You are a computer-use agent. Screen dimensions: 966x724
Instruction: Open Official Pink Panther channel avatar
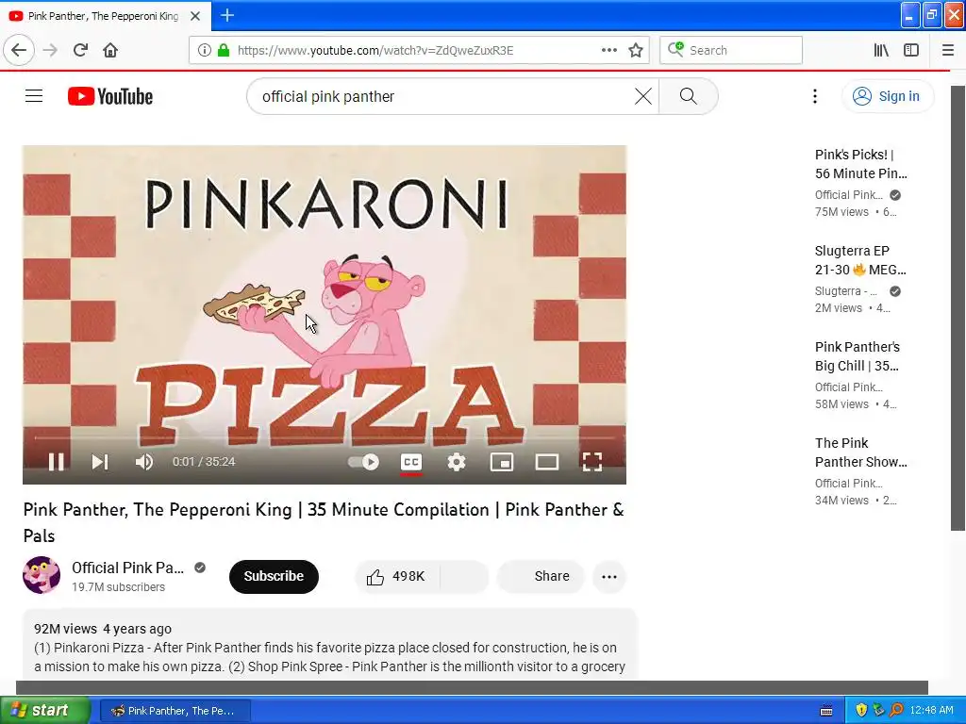[x=42, y=575]
